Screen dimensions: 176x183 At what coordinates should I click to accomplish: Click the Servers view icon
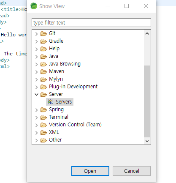tap(50, 102)
